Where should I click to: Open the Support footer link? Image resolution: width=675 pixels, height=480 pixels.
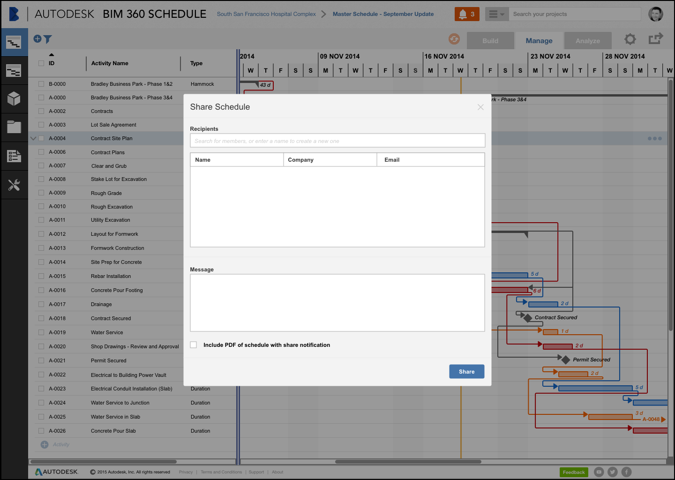tap(256, 472)
